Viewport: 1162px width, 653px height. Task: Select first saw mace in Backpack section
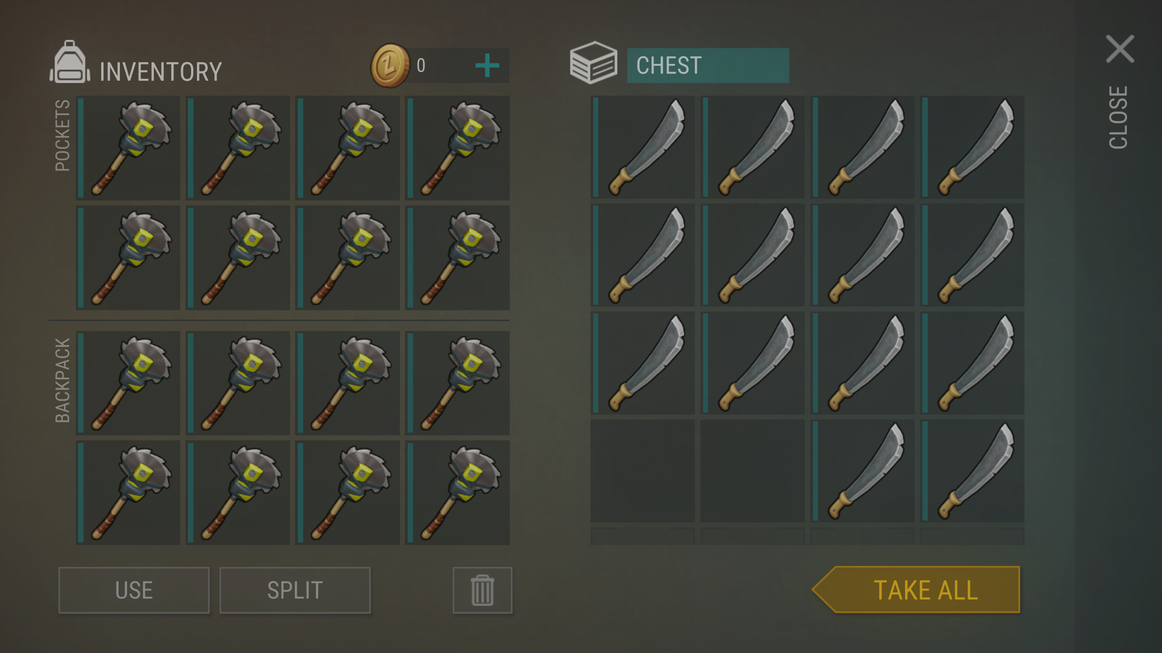coord(128,383)
